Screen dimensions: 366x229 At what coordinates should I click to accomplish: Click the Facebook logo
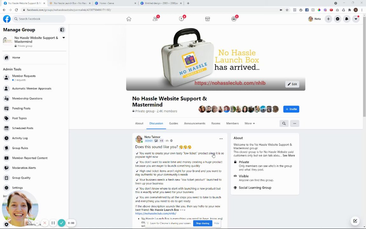click(7, 19)
